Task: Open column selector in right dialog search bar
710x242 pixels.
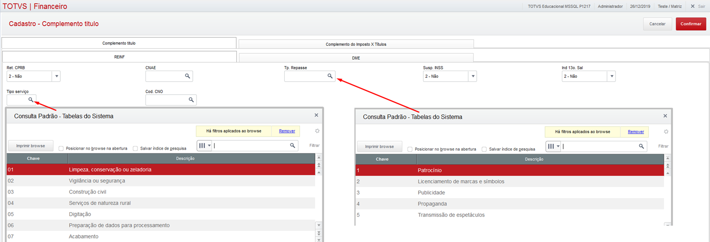Action: 553,147
